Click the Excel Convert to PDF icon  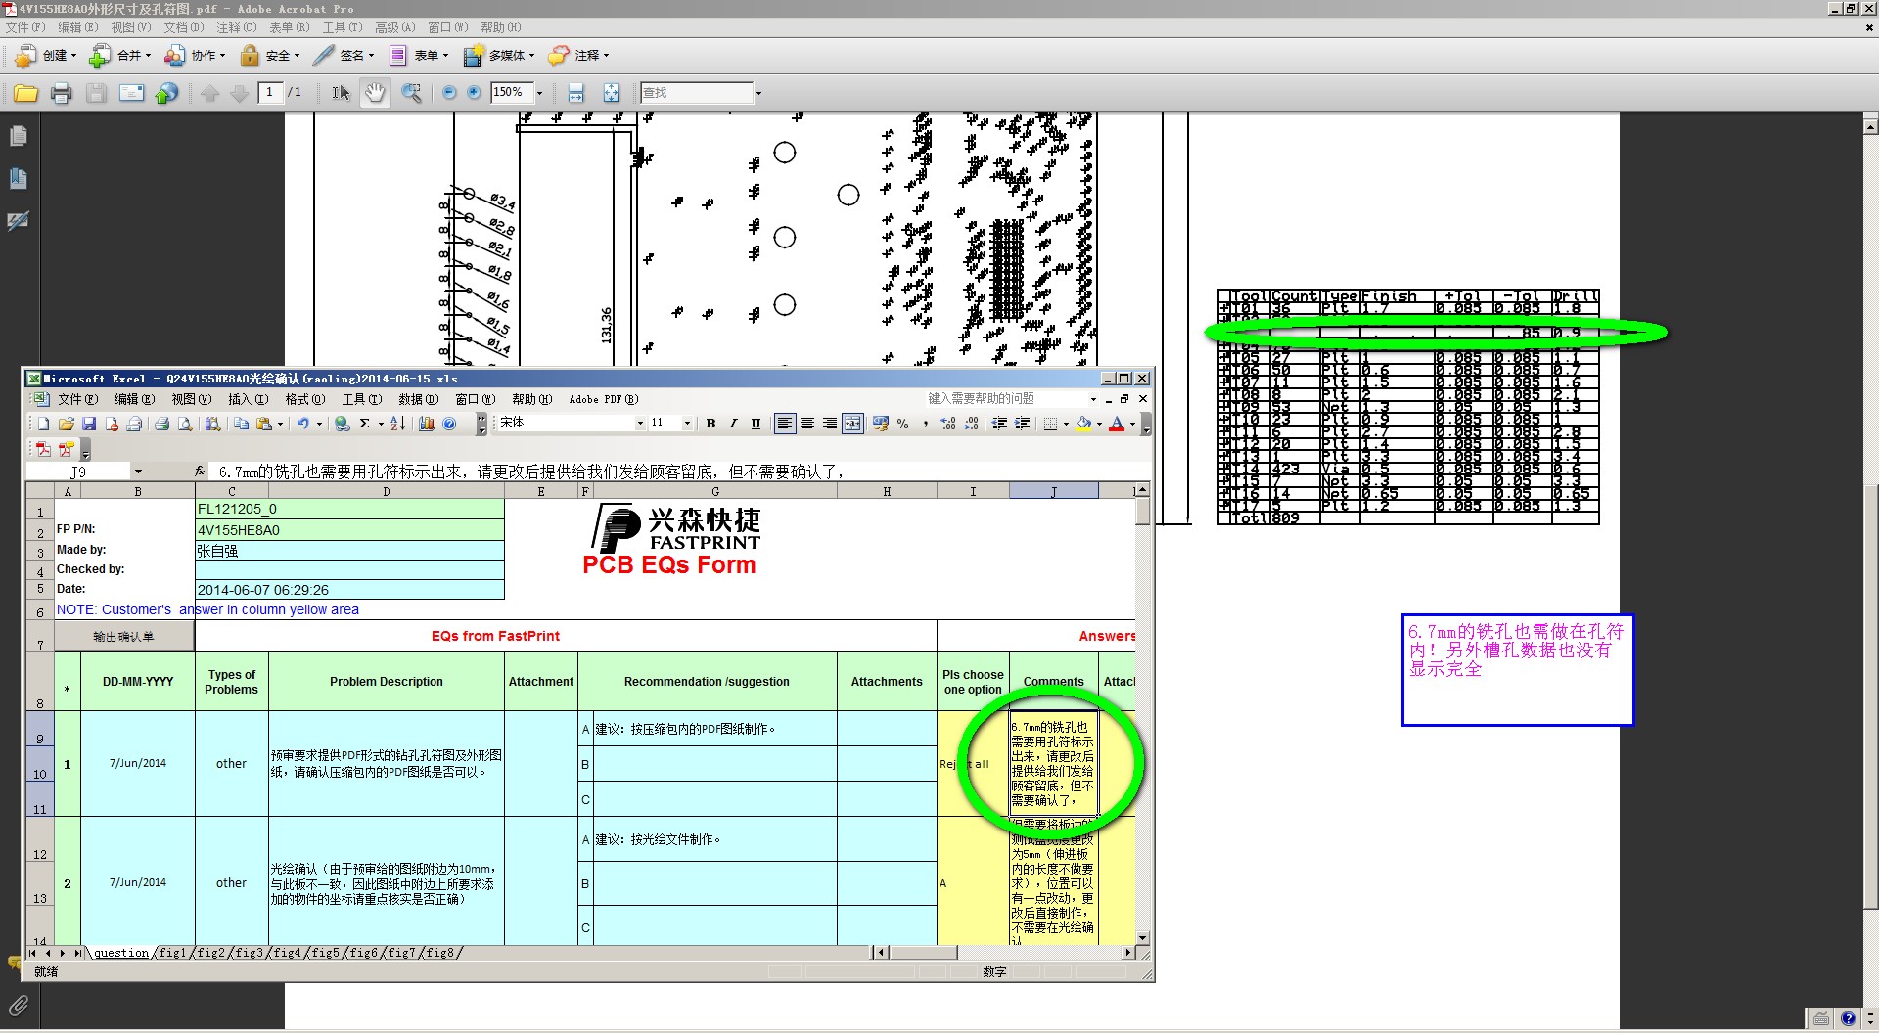[x=44, y=449]
